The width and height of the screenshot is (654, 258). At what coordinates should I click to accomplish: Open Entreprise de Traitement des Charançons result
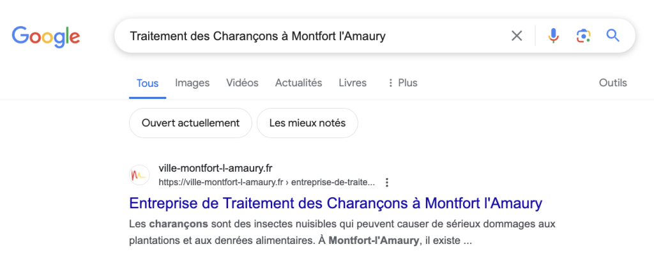[336, 204]
